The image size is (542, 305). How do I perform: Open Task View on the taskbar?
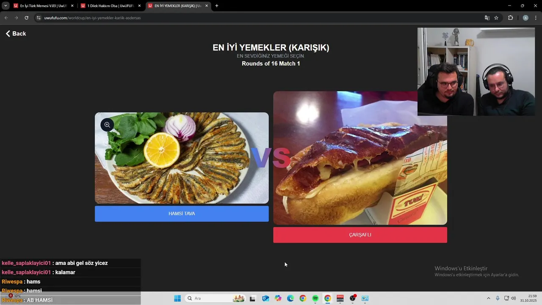tap(252, 298)
